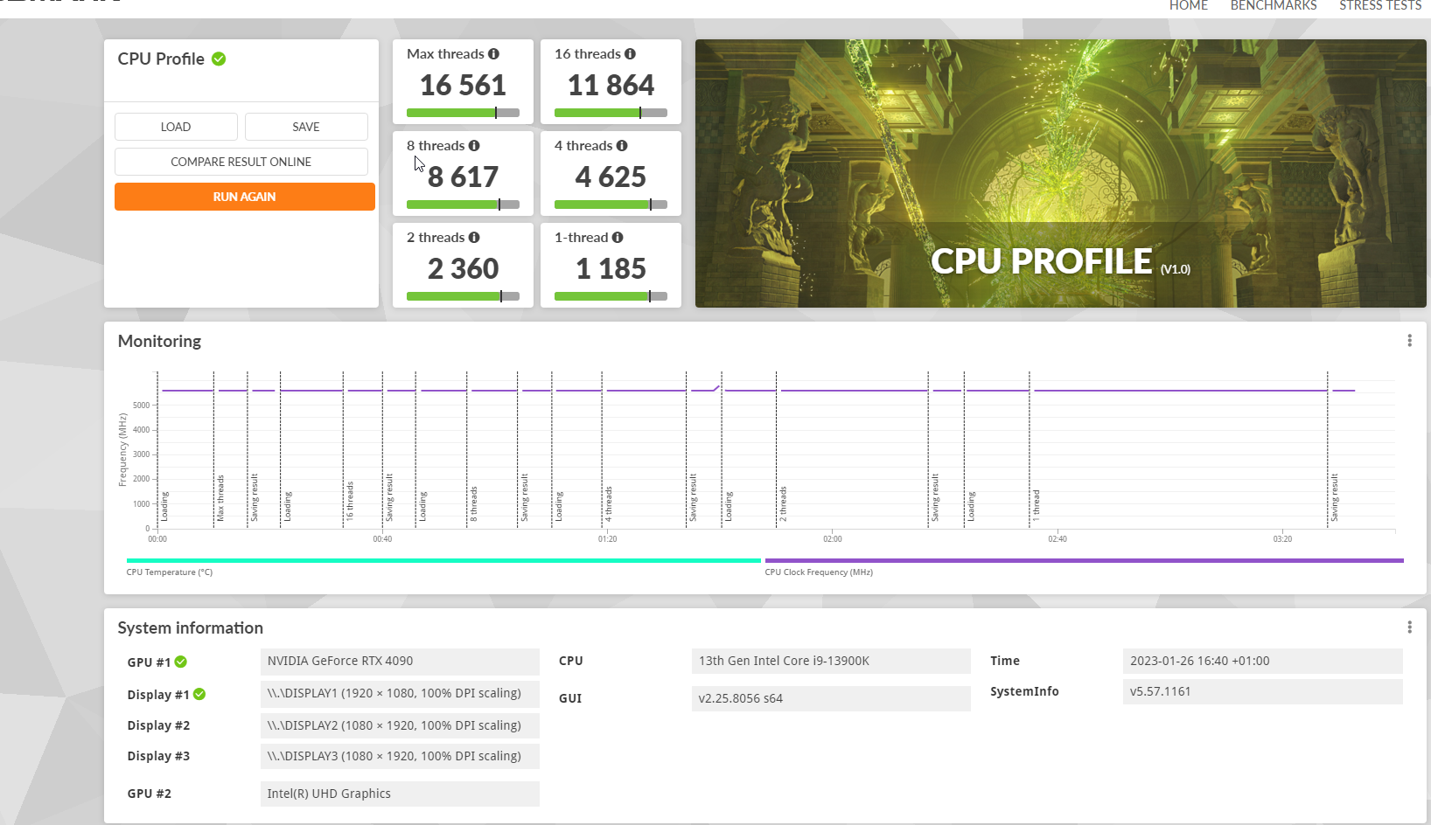Viewport: 1431px width, 825px height.
Task: Click the 1-thread score bar
Action: pos(611,296)
